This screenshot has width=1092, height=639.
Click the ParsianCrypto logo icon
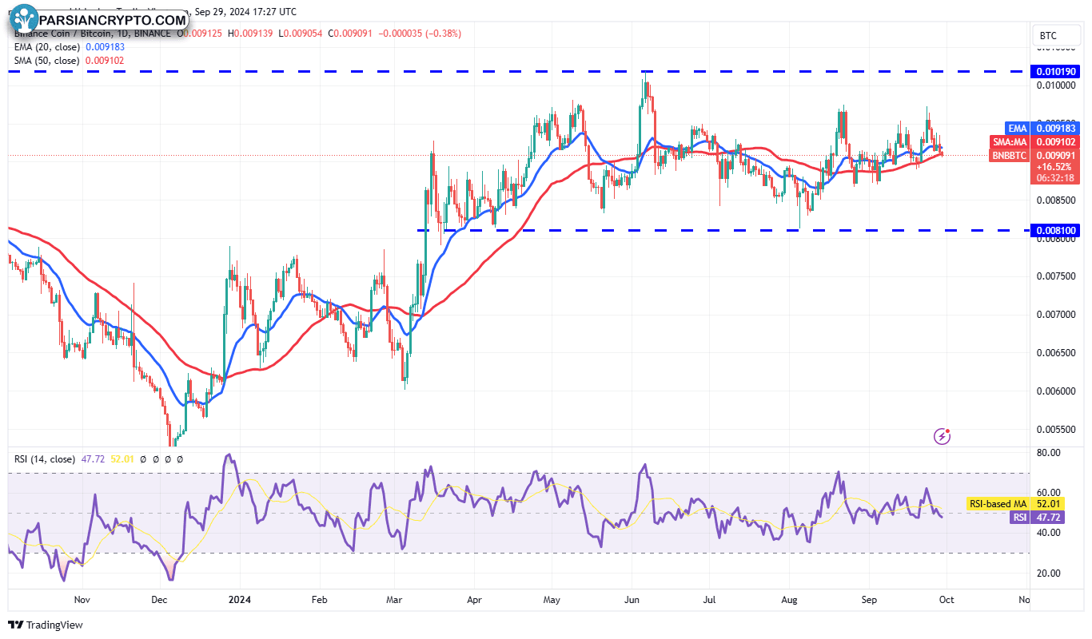point(26,18)
